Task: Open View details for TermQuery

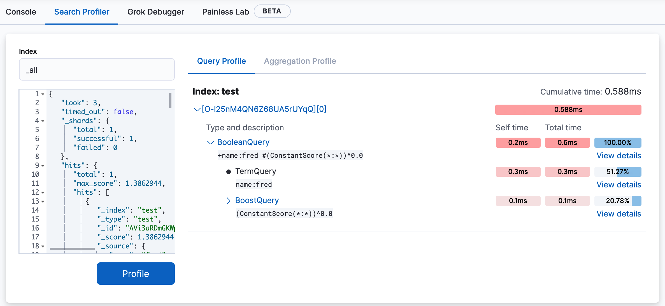Action: pos(619,185)
